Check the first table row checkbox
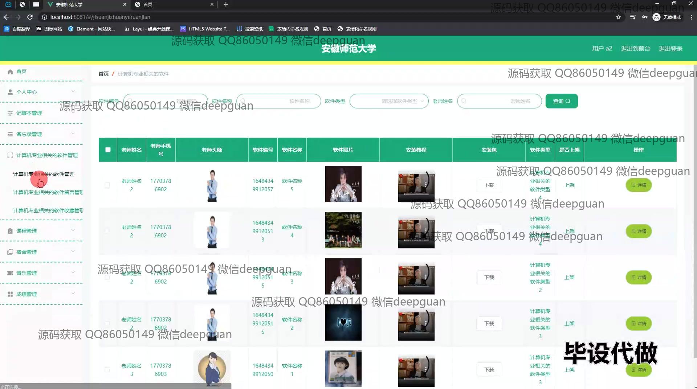This screenshot has height=389, width=697. click(x=107, y=185)
